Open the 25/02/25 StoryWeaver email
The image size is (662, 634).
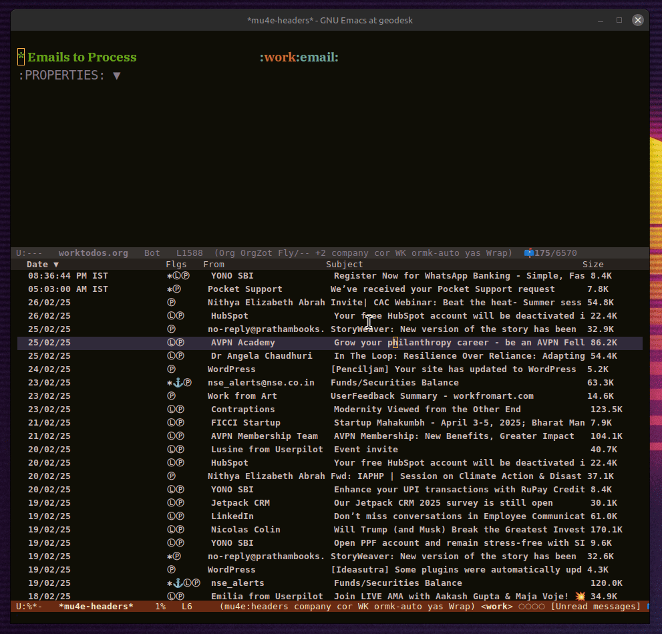click(330, 329)
